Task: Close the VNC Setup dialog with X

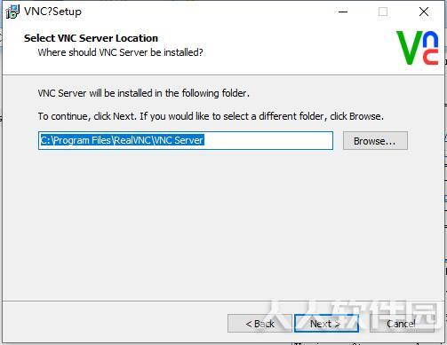Action: pyautogui.click(x=424, y=12)
